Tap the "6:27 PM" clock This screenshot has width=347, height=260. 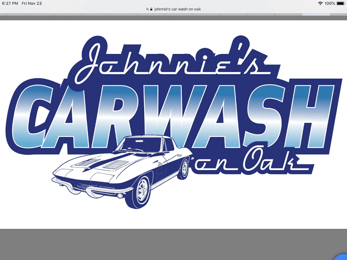(10, 3)
